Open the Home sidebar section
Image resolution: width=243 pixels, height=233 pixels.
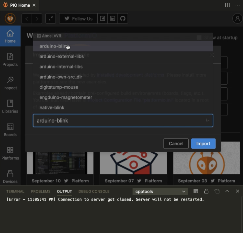click(10, 36)
